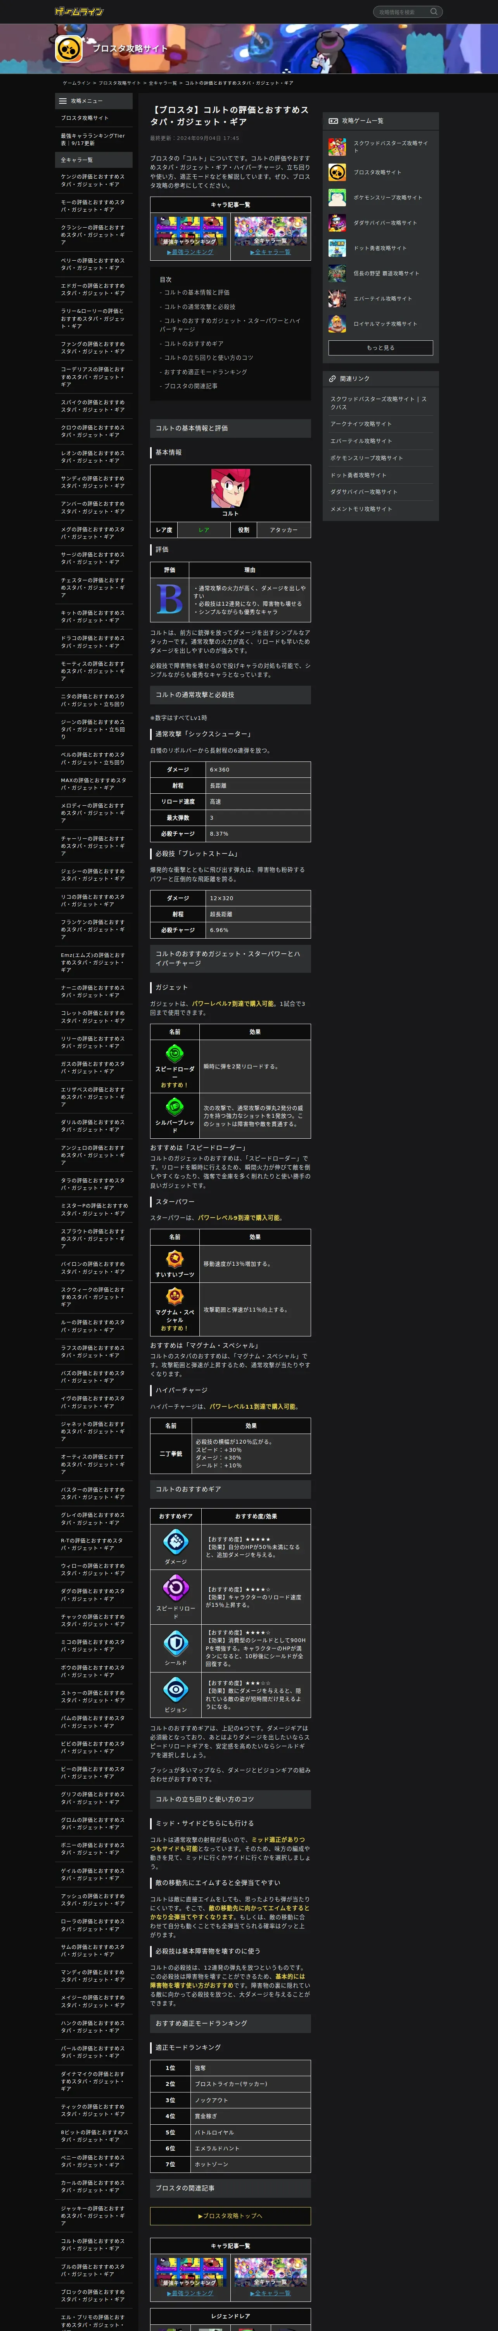Click ゲームライン in the breadcrumb
The height and width of the screenshot is (2331, 498).
[x=76, y=82]
